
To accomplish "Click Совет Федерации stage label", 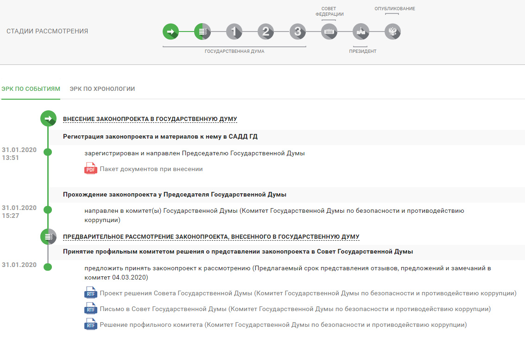I will point(329,12).
